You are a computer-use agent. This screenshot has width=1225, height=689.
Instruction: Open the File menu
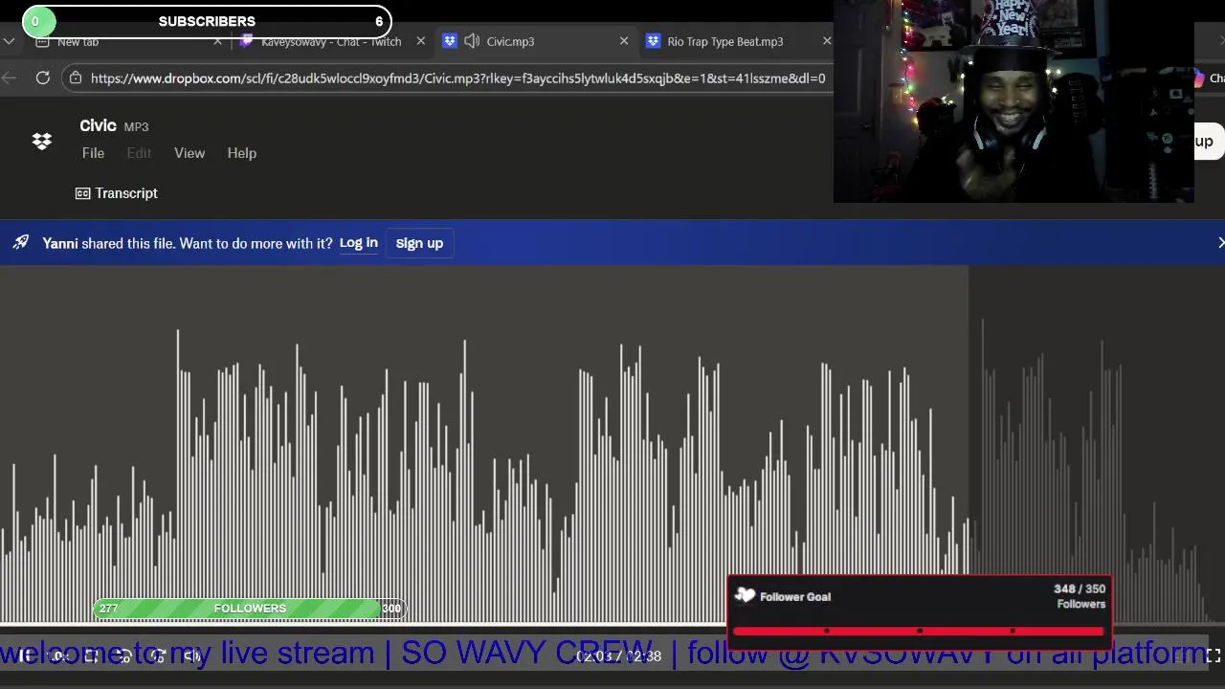93,153
